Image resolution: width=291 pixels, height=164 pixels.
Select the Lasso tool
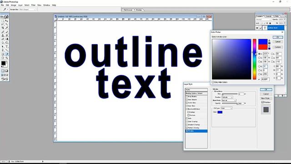tap(3, 24)
